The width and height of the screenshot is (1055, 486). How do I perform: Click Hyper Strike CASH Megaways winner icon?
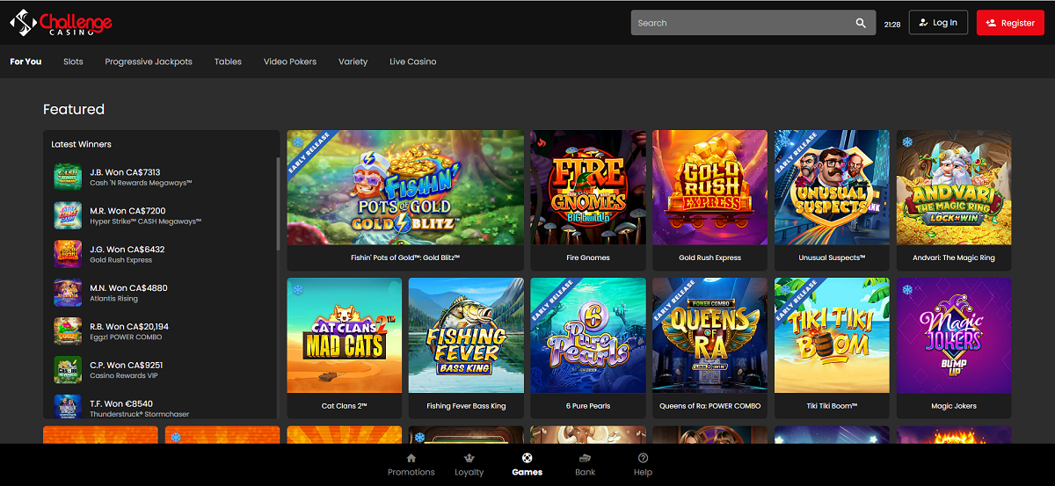pyautogui.click(x=68, y=215)
